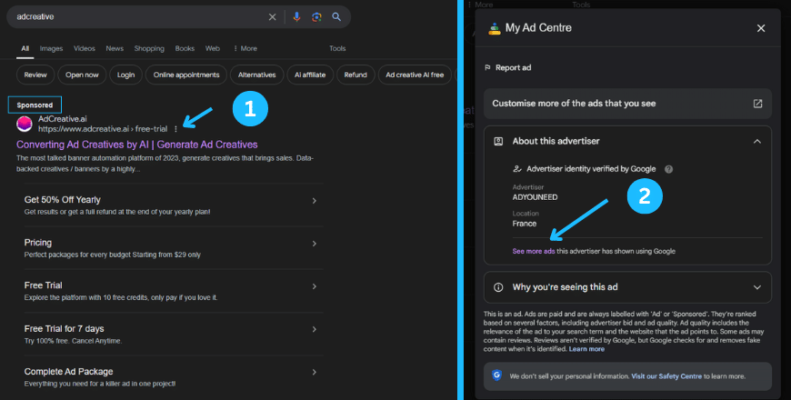Click Report ad in My Ad Centre
The image size is (791, 400).
513,67
